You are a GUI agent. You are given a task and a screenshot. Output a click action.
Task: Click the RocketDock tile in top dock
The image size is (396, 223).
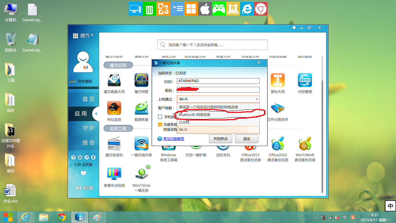[x=233, y=9]
